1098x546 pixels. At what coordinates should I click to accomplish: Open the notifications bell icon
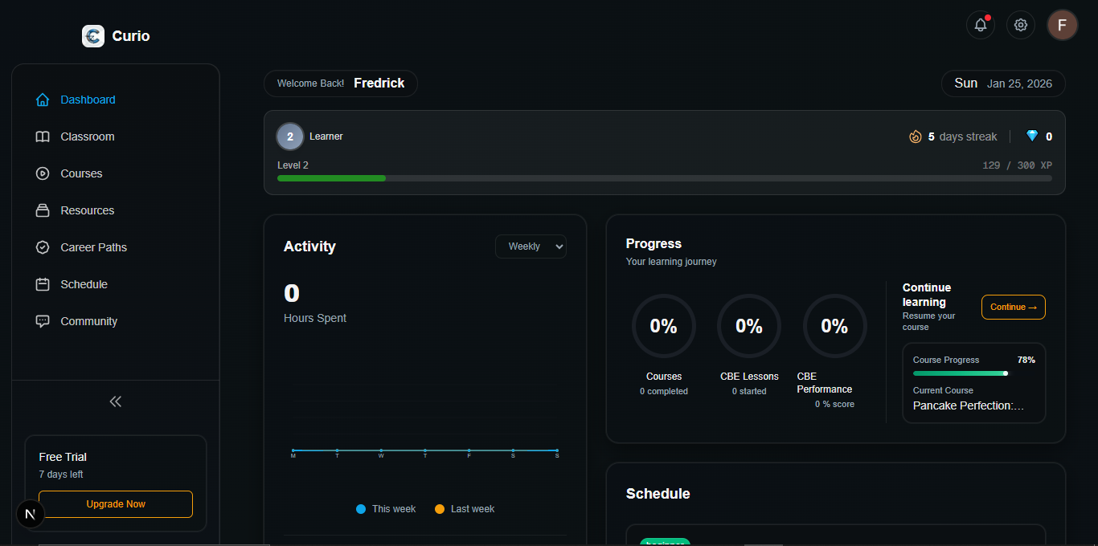[980, 25]
